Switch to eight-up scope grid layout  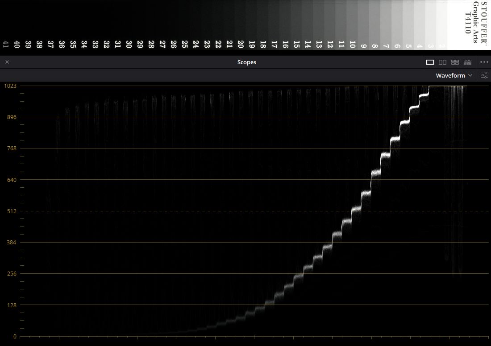(x=467, y=62)
